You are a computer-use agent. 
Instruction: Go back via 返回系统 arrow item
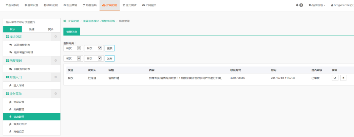coord(12,5)
